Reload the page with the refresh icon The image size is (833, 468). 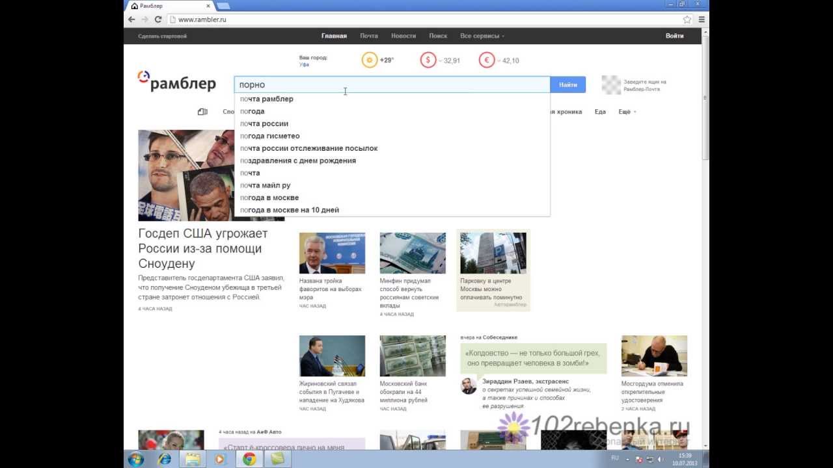pos(158,19)
